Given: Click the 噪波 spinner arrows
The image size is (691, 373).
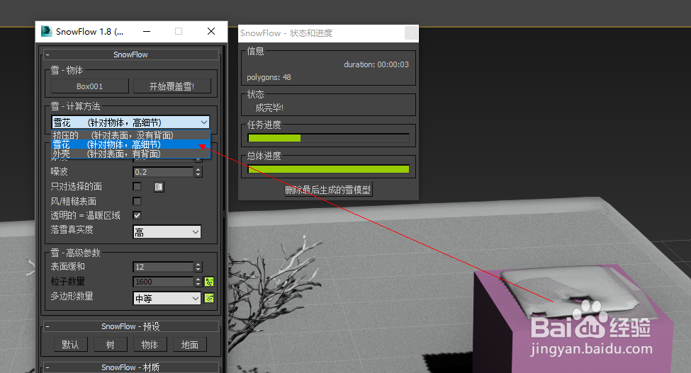Looking at the screenshot, I should click(198, 172).
